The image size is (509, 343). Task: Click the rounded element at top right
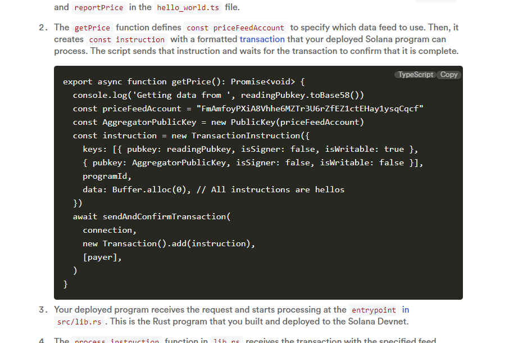tap(435, 2)
